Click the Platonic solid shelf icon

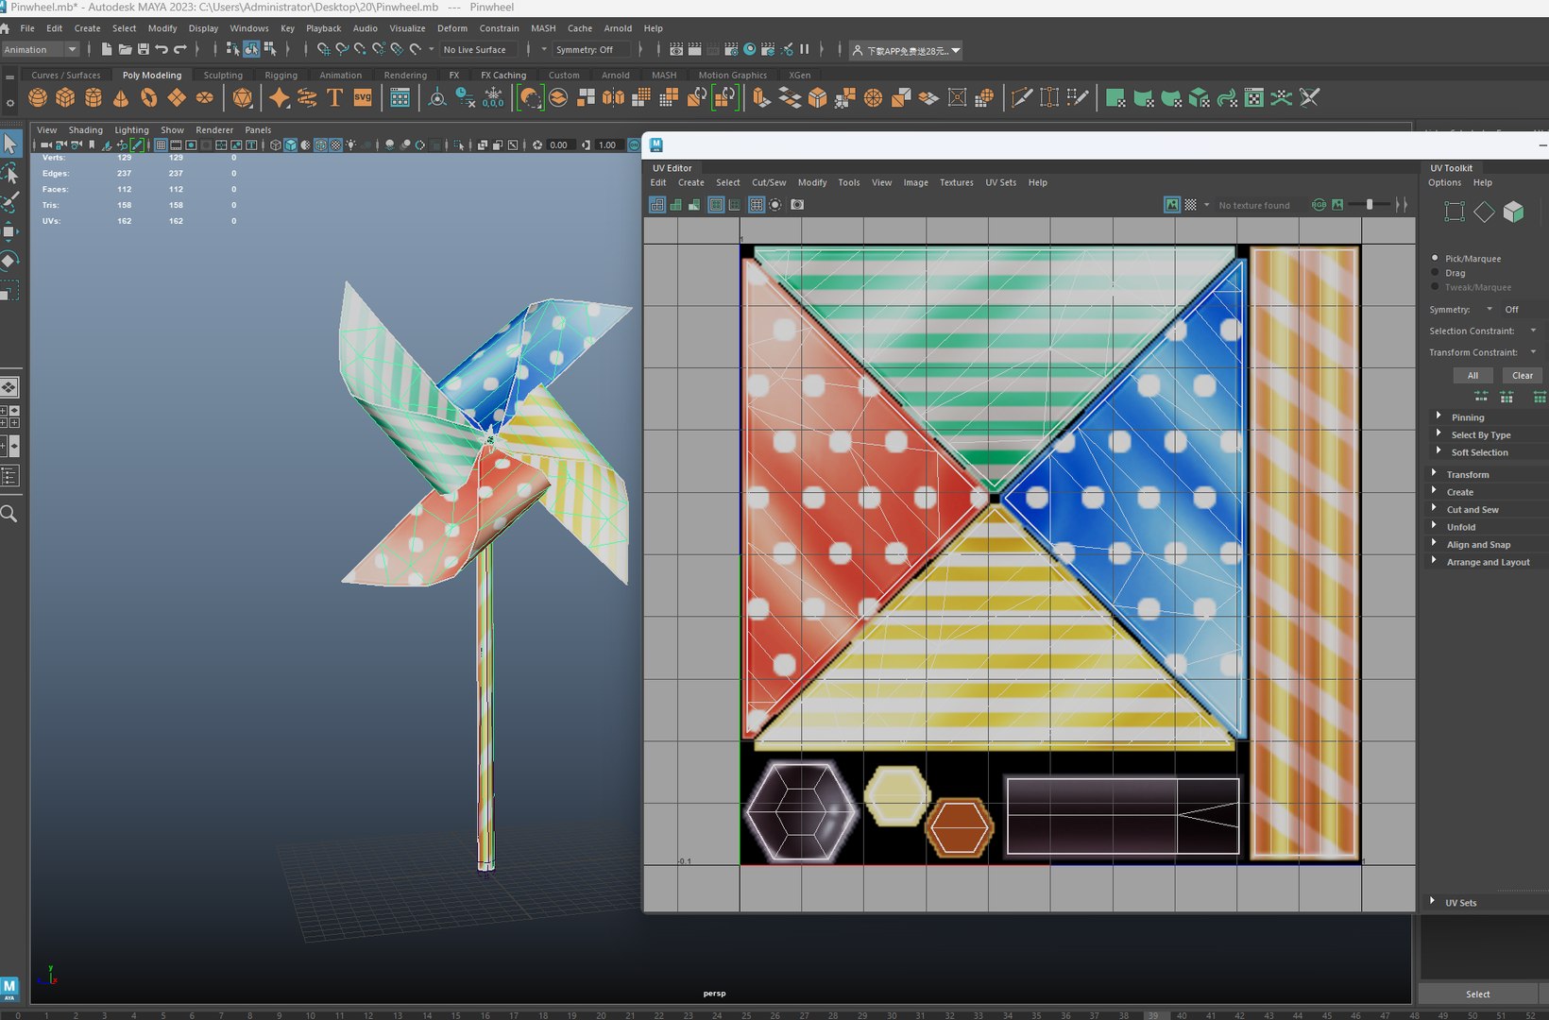click(243, 97)
